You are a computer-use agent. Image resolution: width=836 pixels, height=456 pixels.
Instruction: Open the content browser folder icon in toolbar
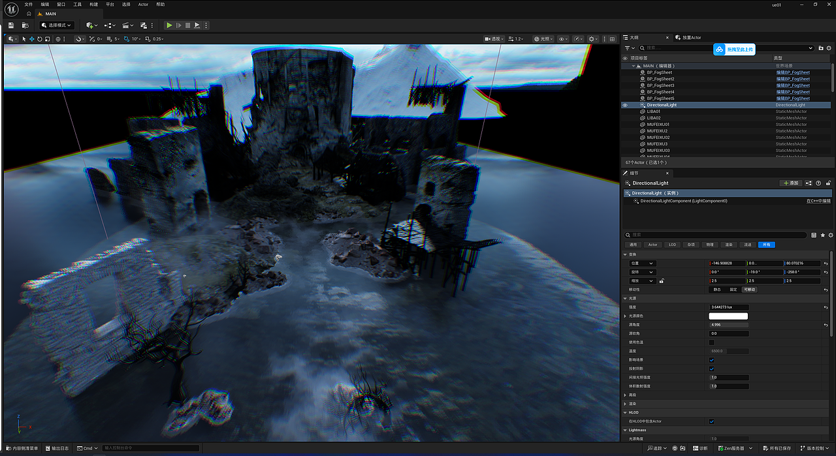[x=25, y=25]
